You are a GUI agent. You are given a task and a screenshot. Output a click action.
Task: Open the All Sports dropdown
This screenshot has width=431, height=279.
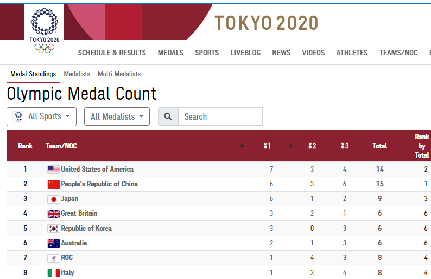[x=42, y=116]
